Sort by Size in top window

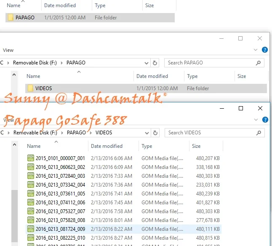pos(149,5)
